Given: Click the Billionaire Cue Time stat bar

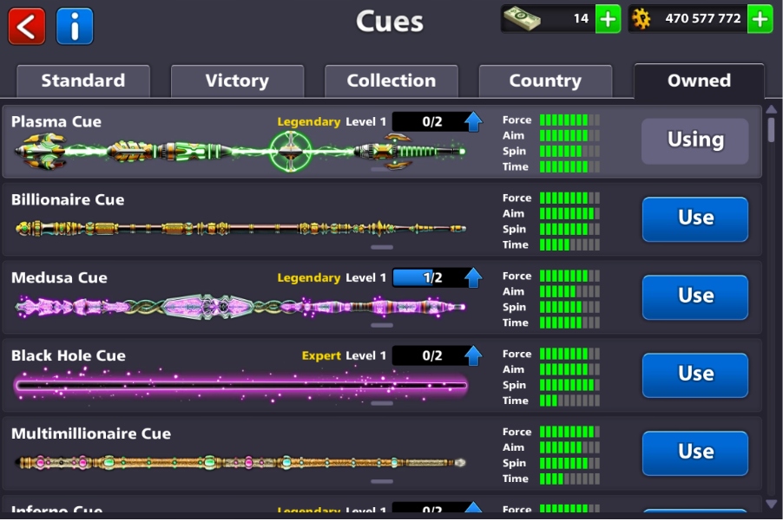Looking at the screenshot, I should [x=569, y=244].
